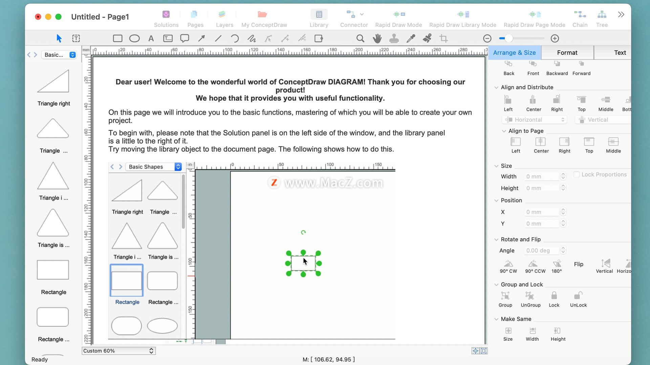Image resolution: width=650 pixels, height=365 pixels.
Task: Select the ellipse drawing tool
Action: pos(134,39)
